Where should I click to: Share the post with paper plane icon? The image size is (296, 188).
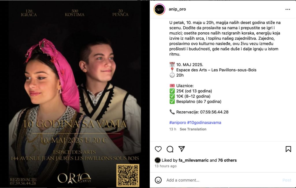click(182, 149)
